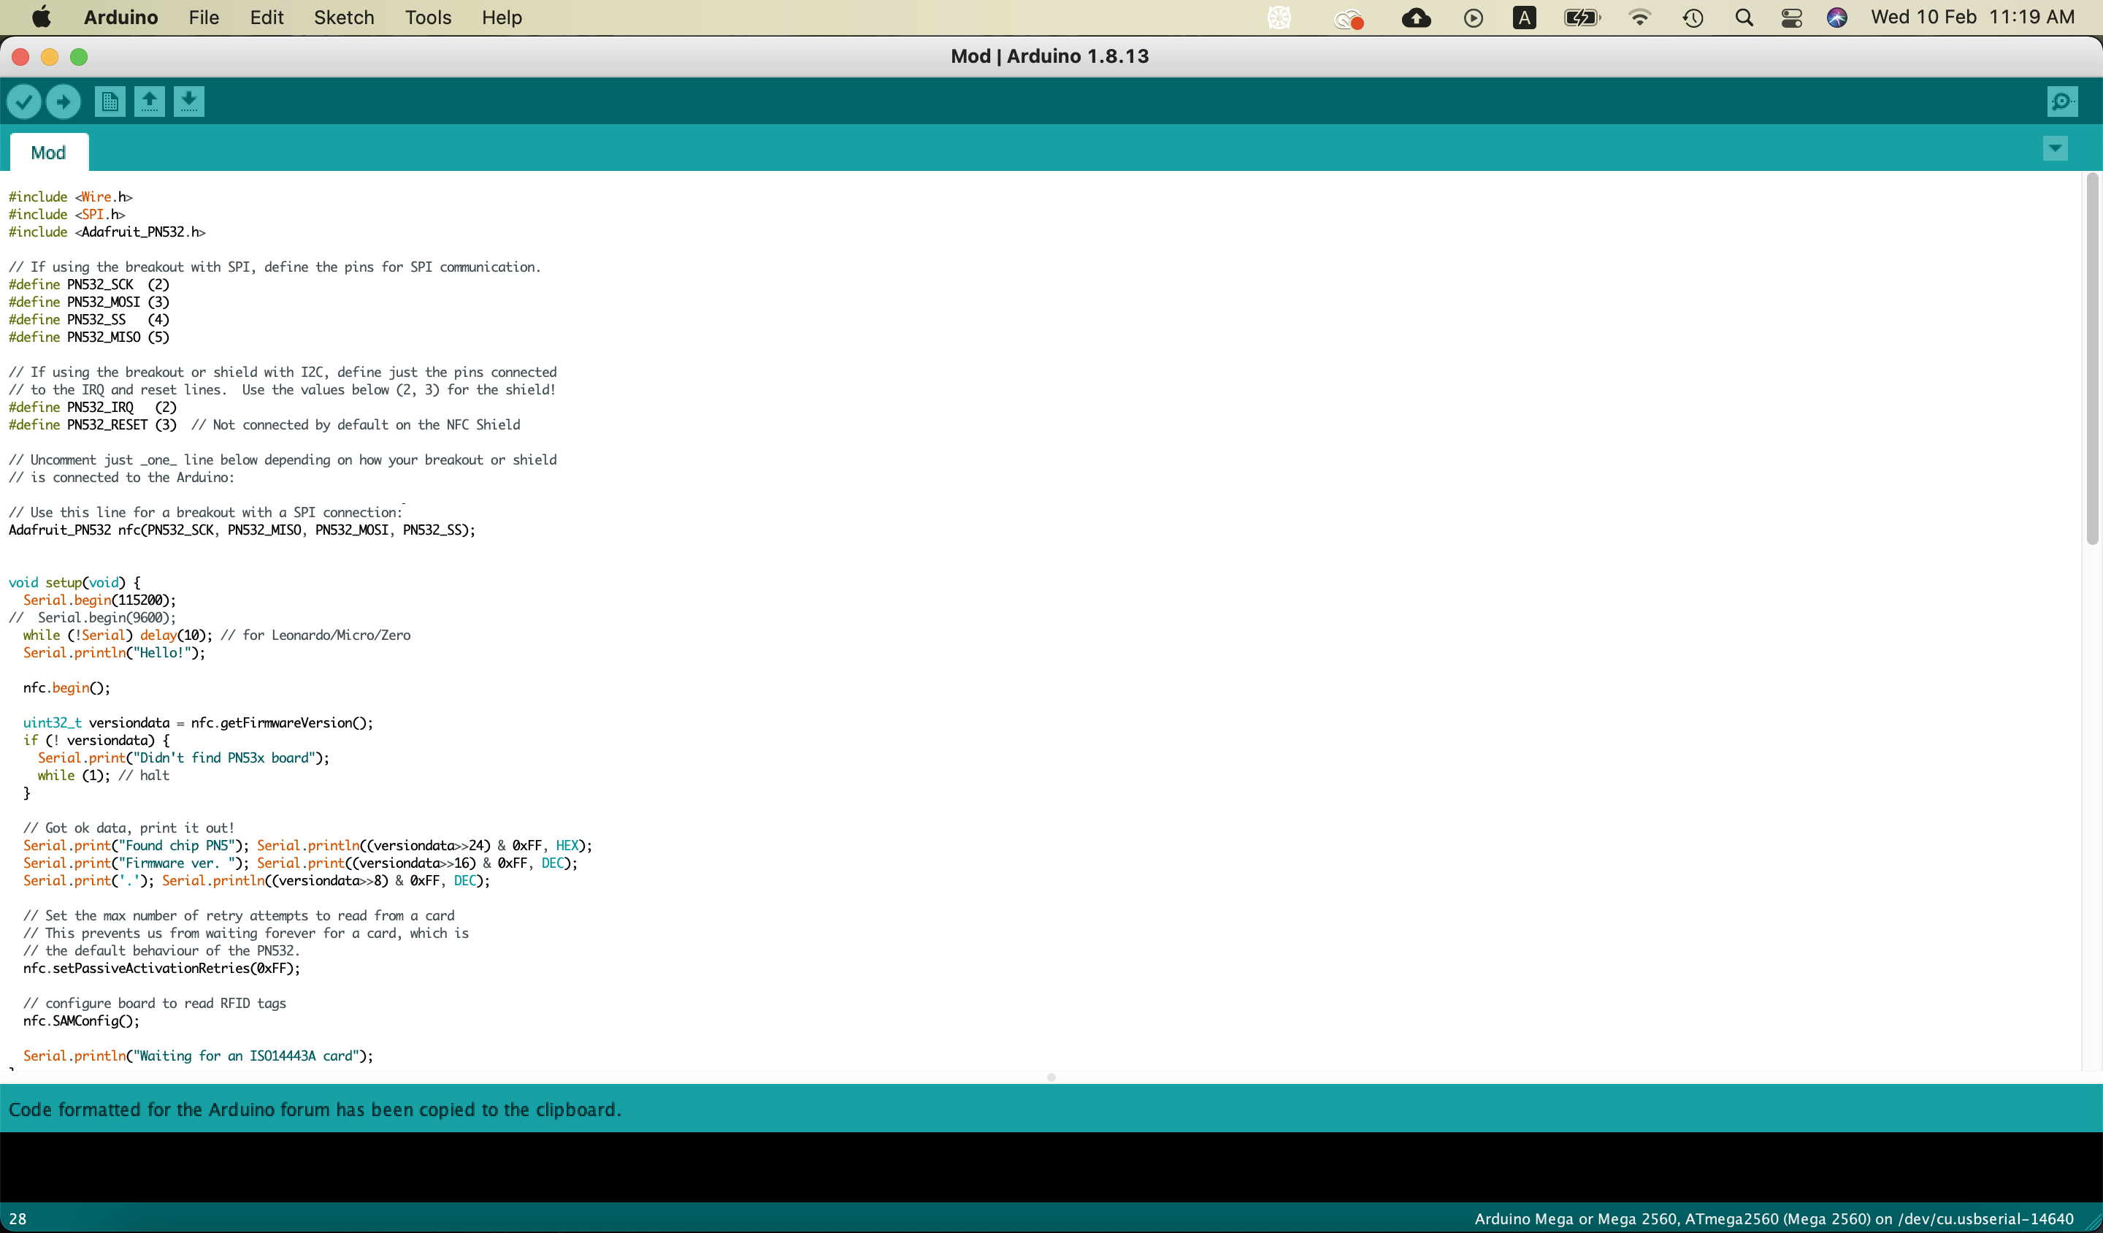Click the '#define PN532_MISO (5)' line
The width and height of the screenshot is (2103, 1233).
(x=89, y=337)
